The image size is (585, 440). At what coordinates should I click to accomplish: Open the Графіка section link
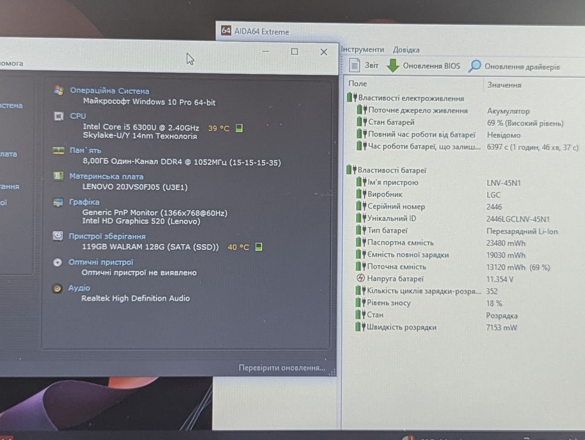[84, 202]
